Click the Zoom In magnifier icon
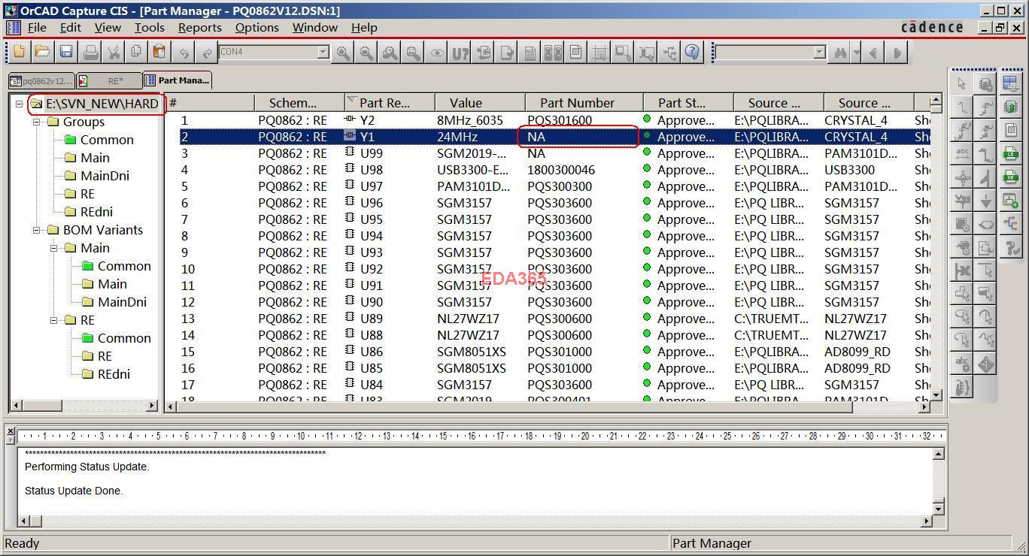 coord(343,53)
